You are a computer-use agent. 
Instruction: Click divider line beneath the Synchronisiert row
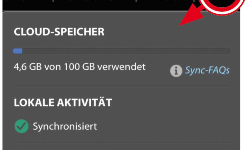point(121,142)
